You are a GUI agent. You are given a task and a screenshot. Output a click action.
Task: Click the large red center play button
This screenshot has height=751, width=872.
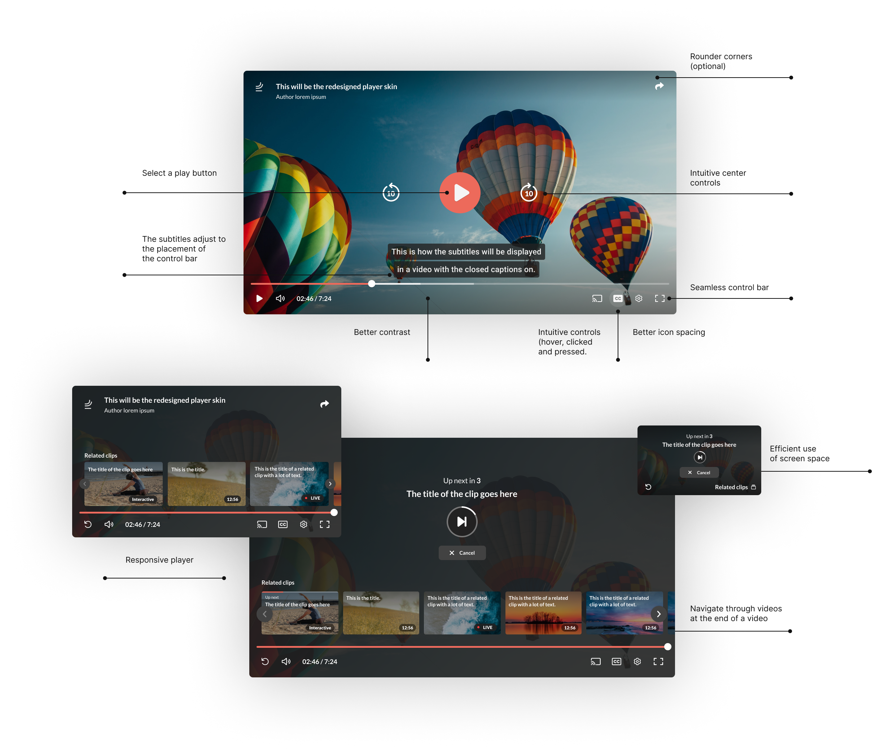tap(460, 193)
